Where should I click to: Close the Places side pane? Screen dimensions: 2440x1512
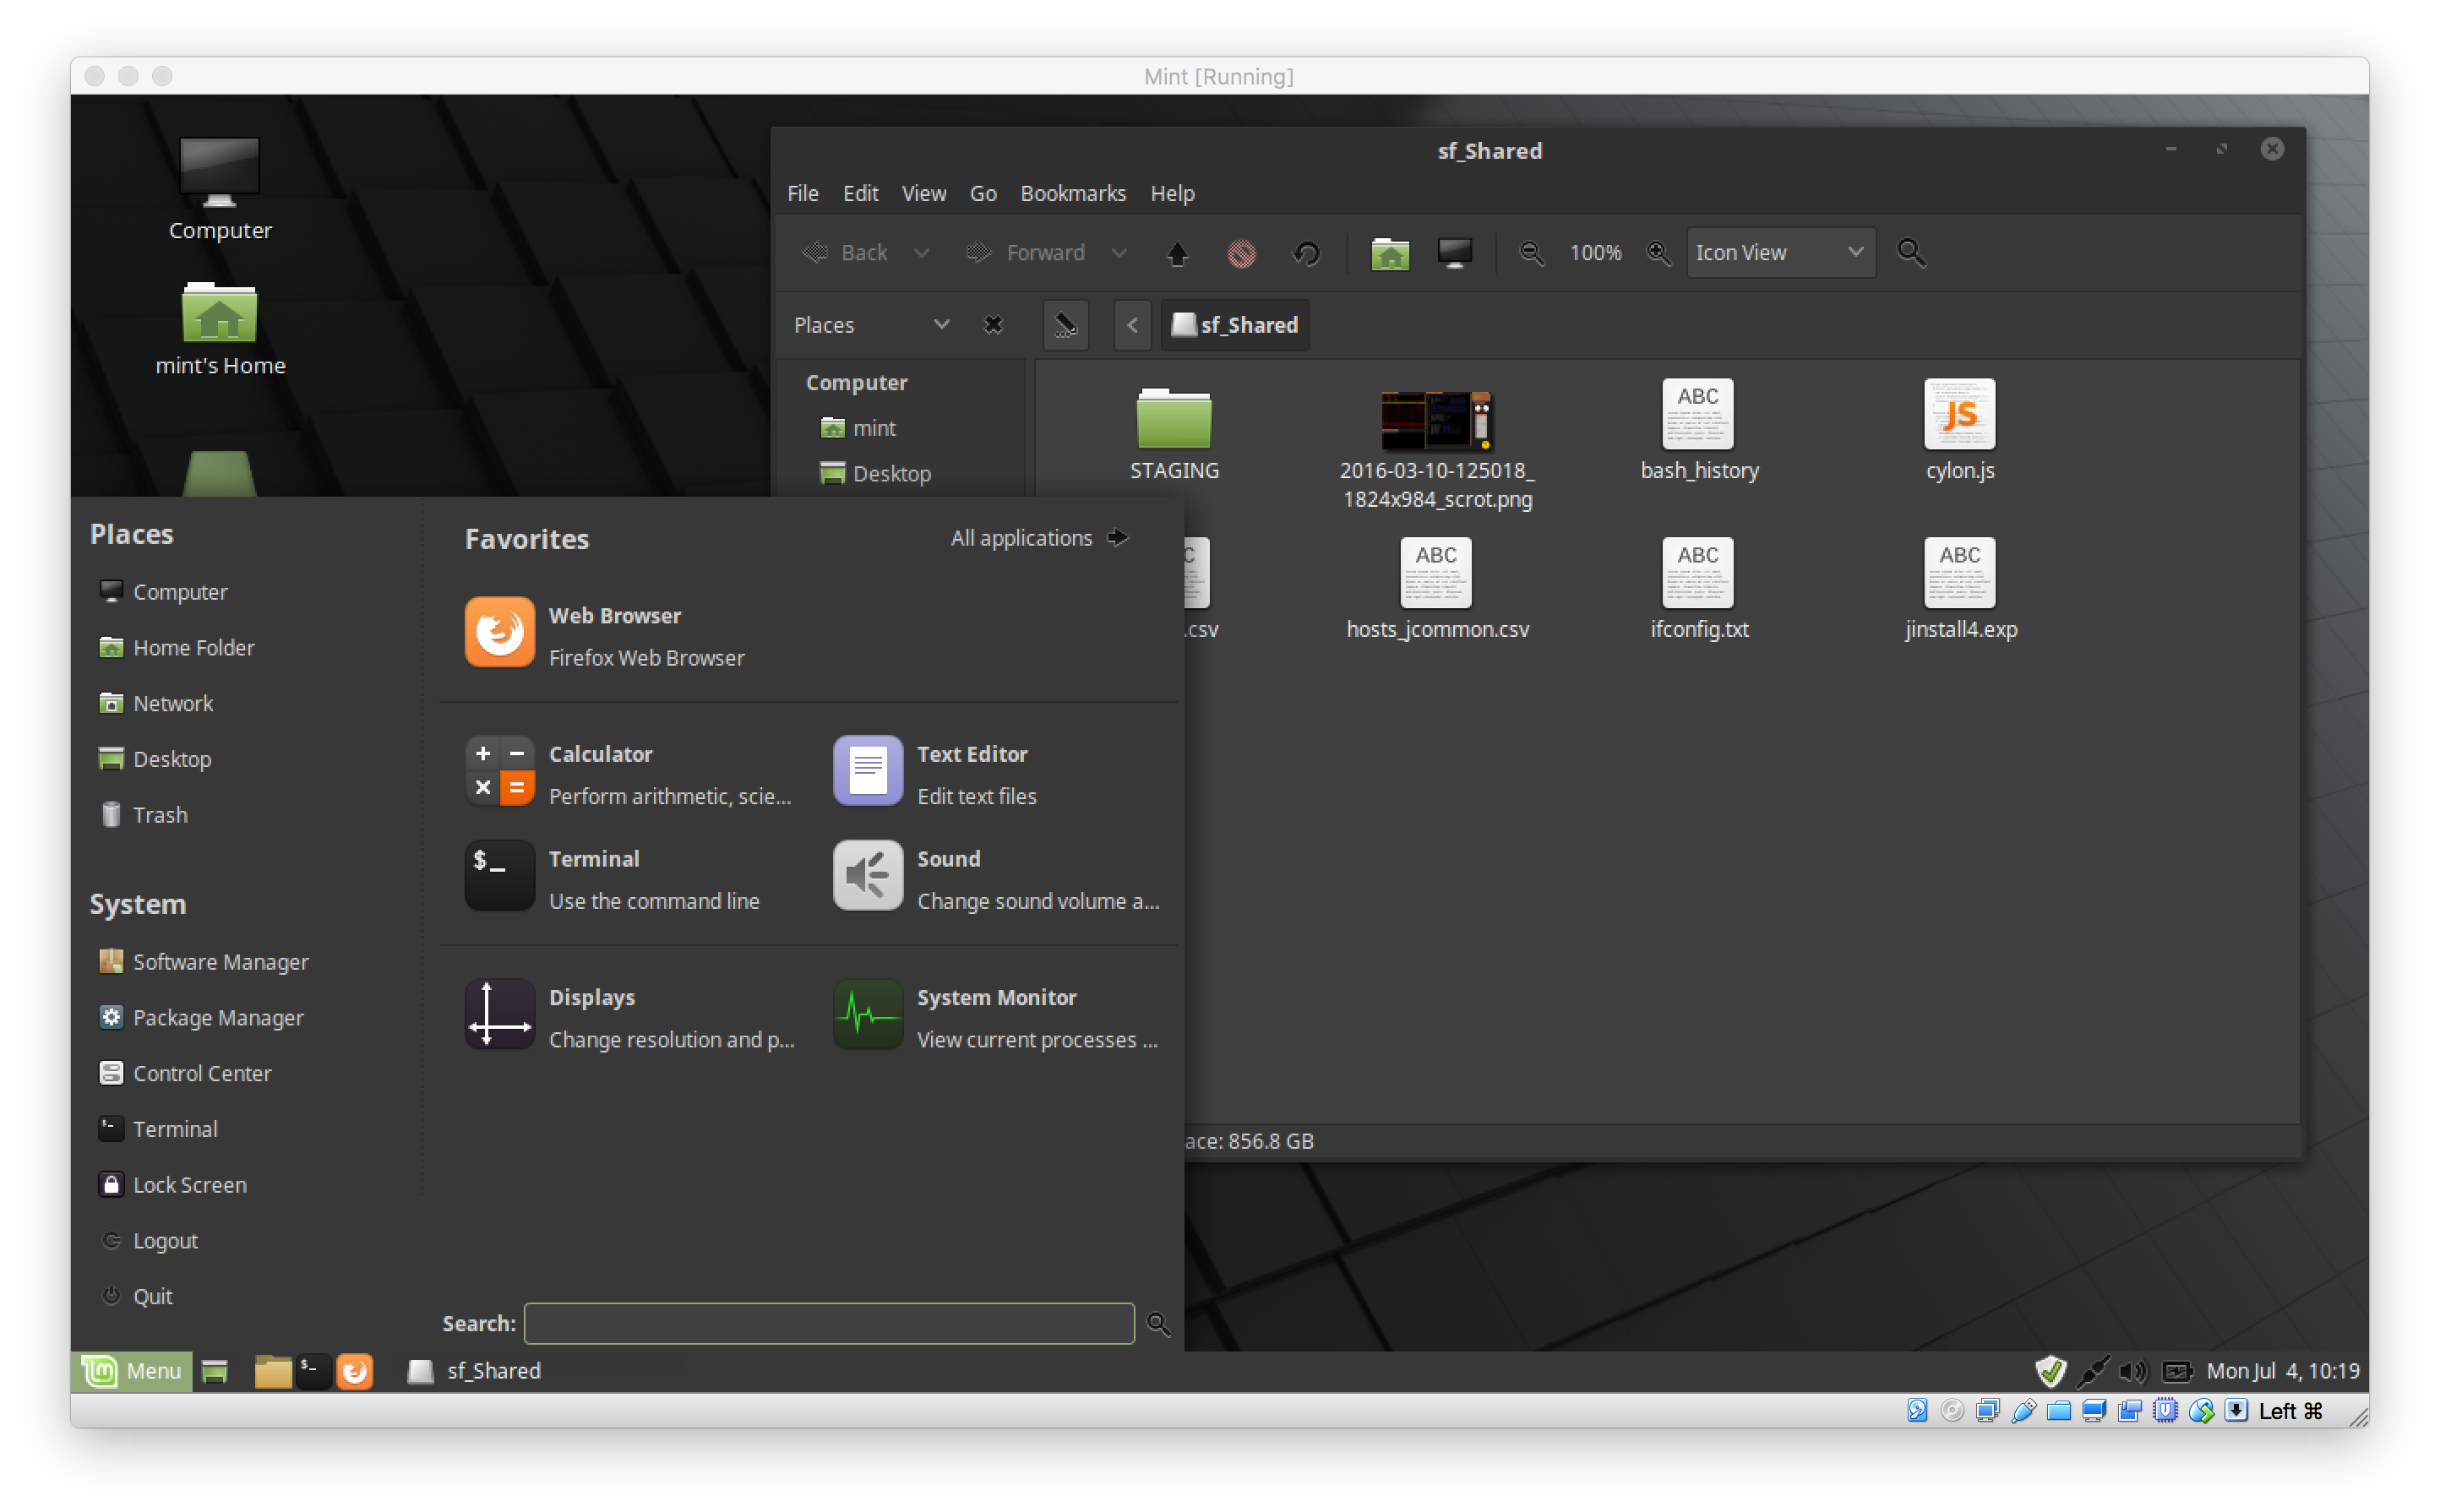(x=992, y=325)
